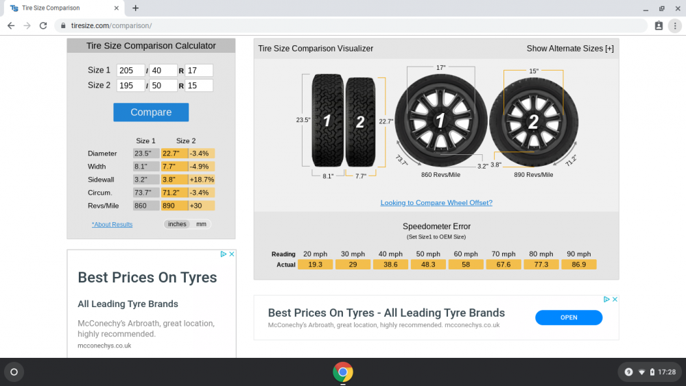686x386 pixels.
Task: View site info via the padlock icon
Action: coord(63,26)
